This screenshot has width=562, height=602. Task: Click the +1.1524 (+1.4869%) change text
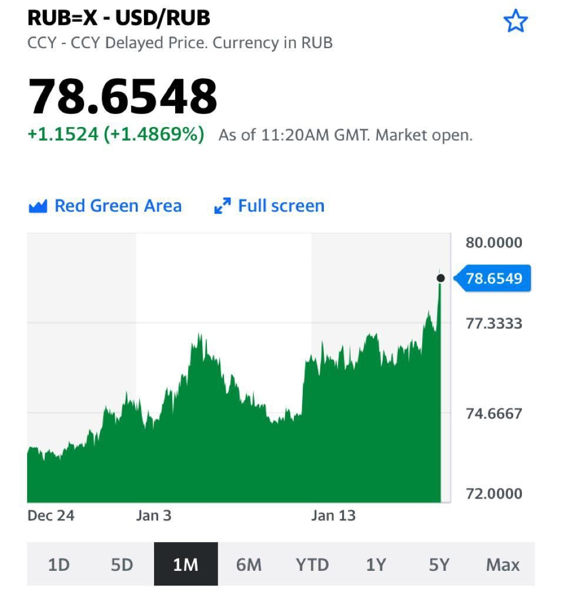116,135
